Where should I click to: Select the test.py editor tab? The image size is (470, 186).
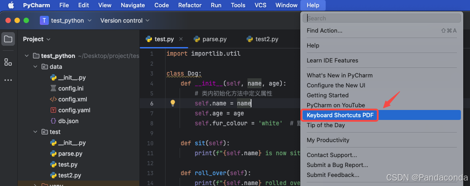coord(164,39)
